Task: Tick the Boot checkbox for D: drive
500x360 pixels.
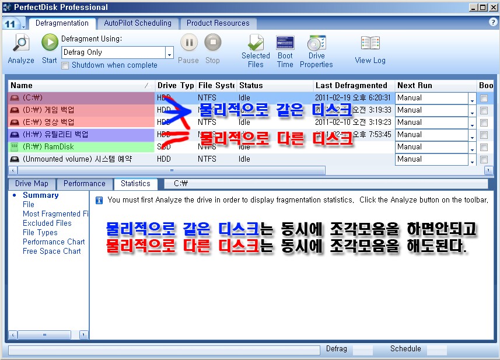Action: (484, 110)
